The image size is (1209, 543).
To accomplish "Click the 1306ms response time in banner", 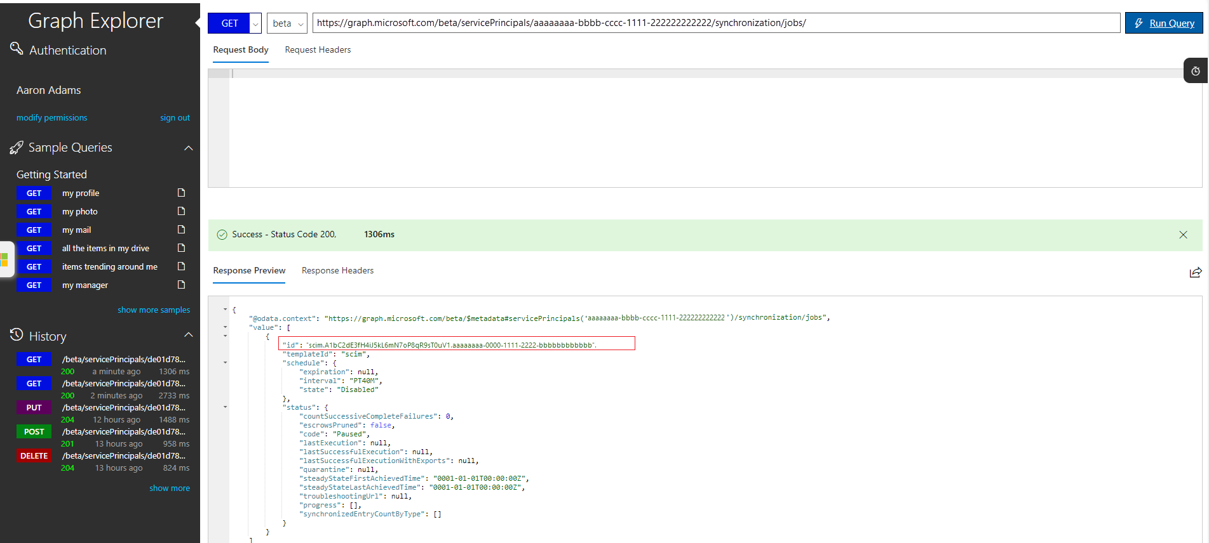I will 379,235.
